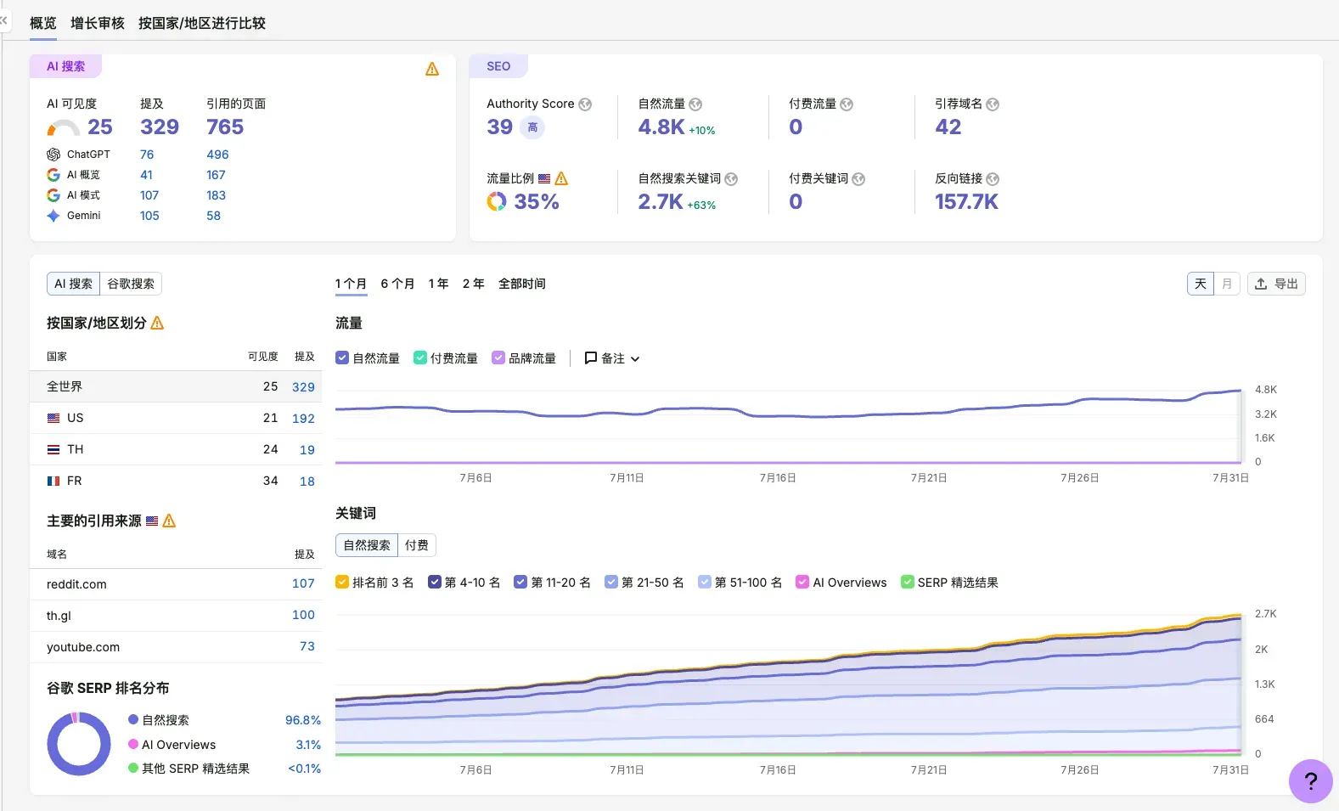Select the 1年 time range
Image resolution: width=1339 pixels, height=811 pixels.
click(438, 284)
